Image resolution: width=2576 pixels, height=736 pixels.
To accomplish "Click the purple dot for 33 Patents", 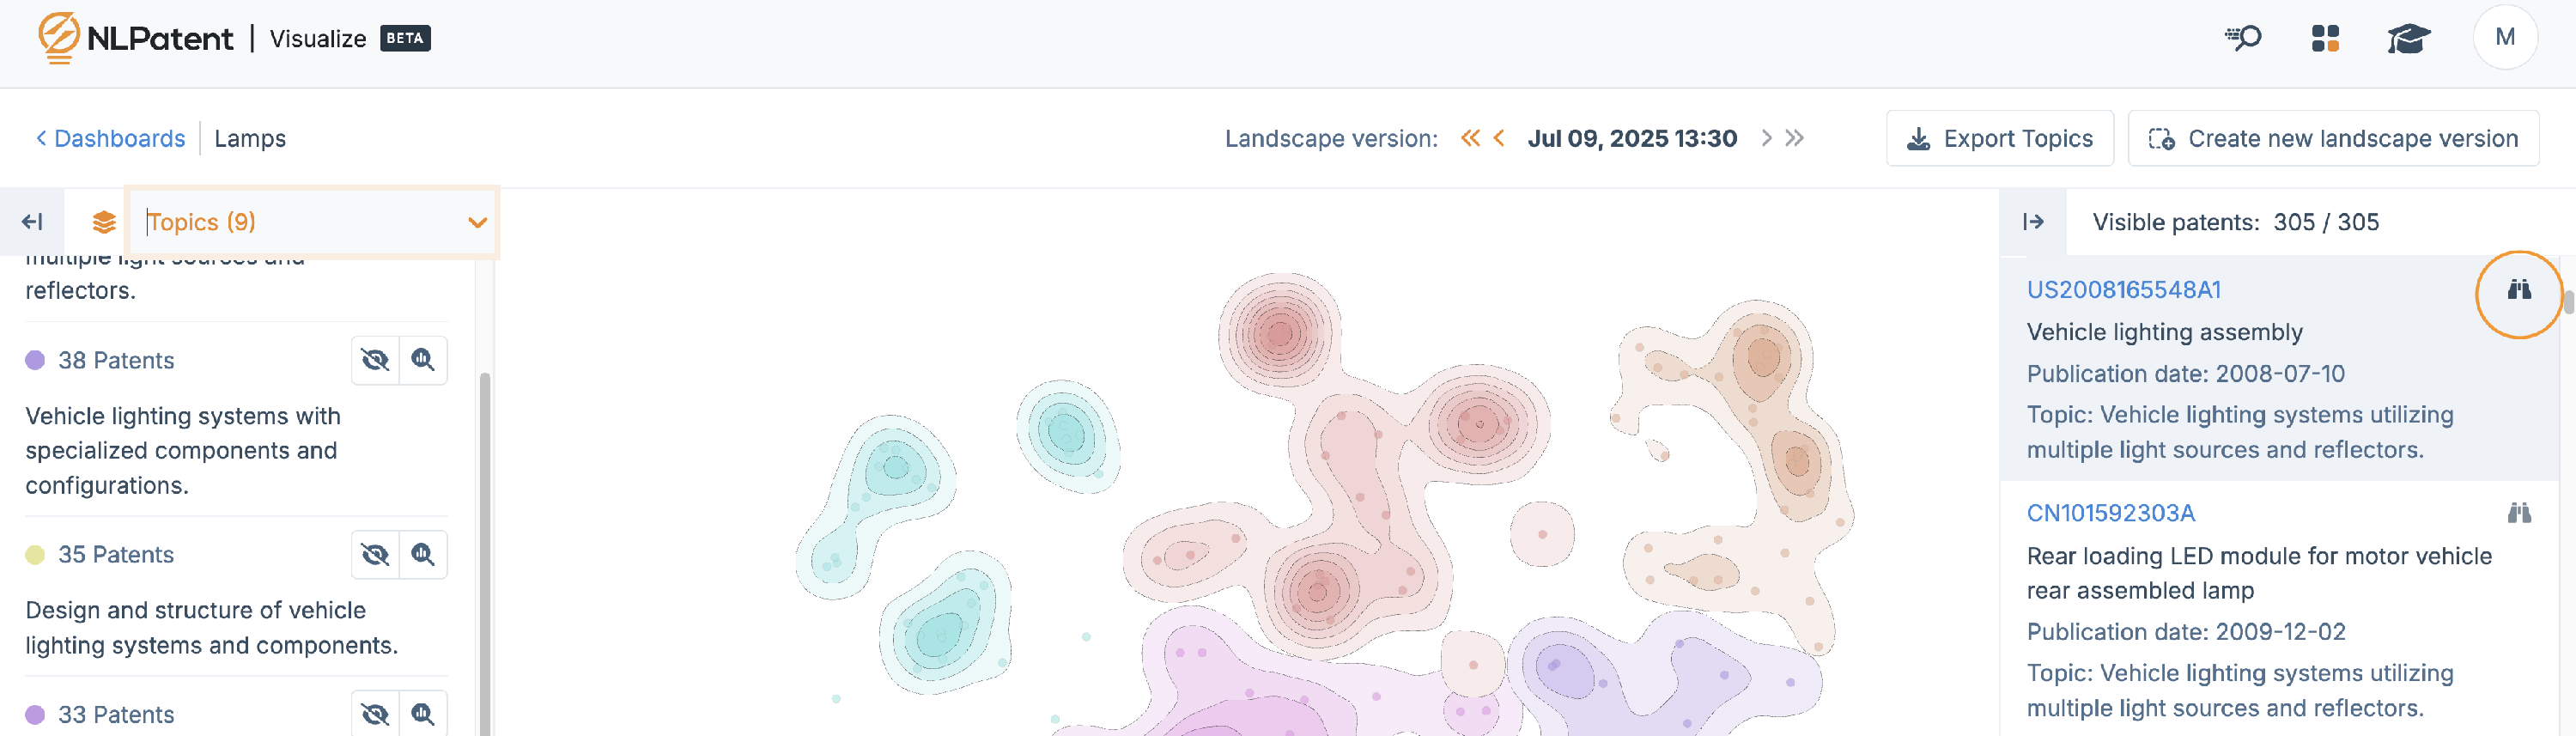I will (35, 714).
